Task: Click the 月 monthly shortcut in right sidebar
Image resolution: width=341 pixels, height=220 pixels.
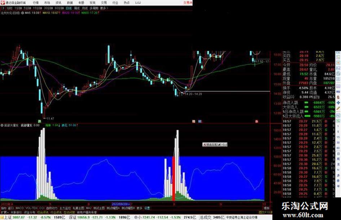Action: 338,164
